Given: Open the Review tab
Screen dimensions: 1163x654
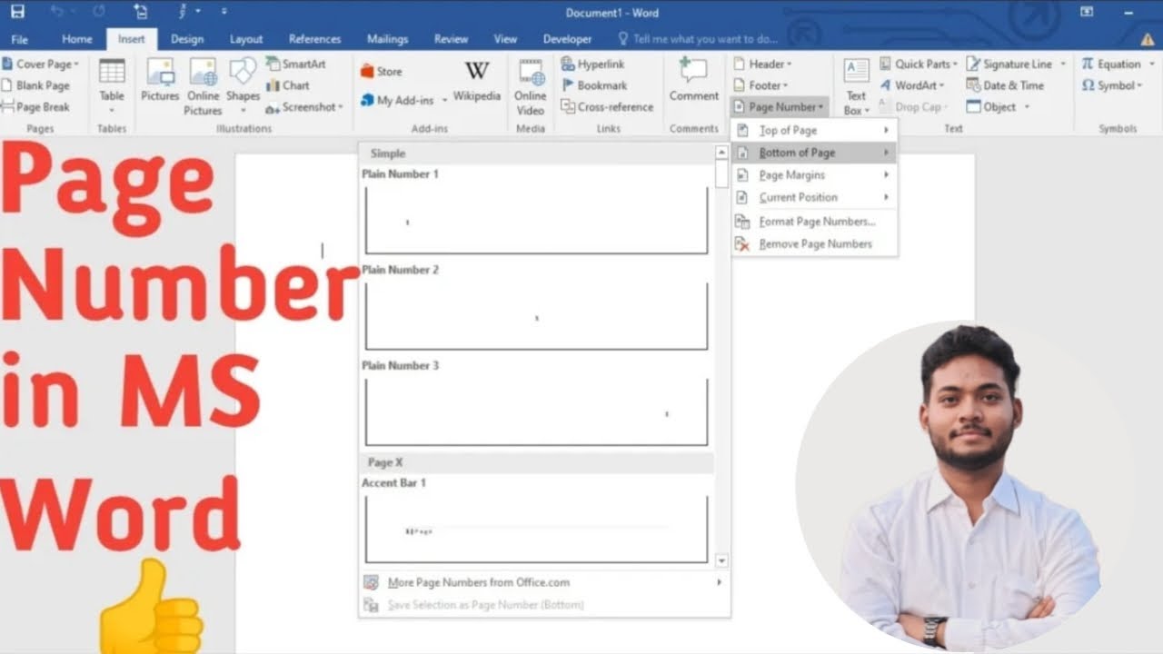Looking at the screenshot, I should coord(451,39).
